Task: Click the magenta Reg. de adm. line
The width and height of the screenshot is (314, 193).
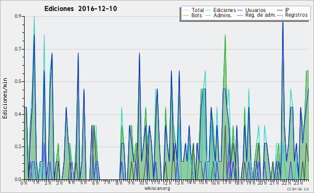Action: pos(240,15)
